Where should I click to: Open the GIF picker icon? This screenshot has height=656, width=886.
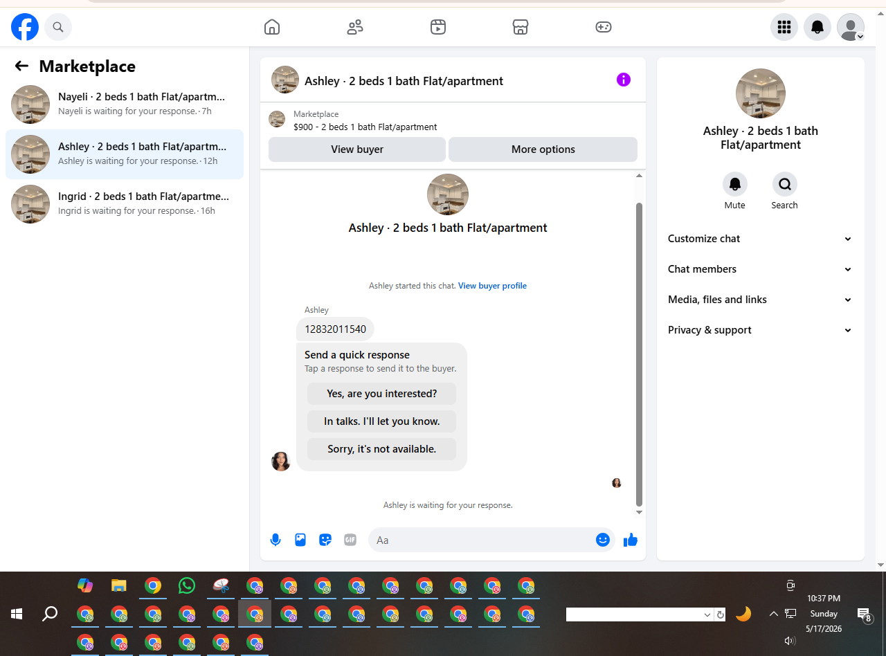tap(350, 540)
